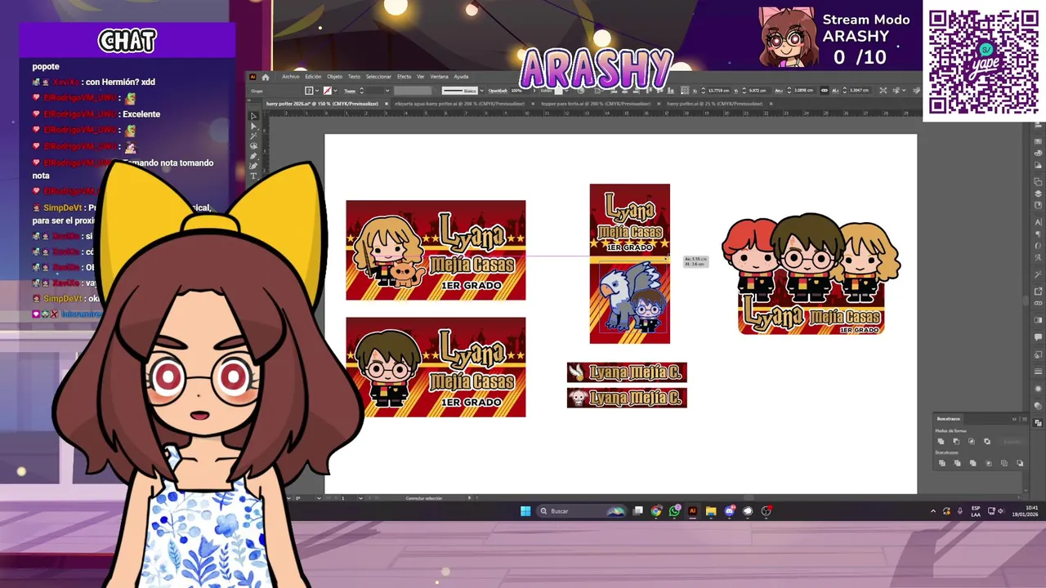Collapse the Buscatrazos panel with double arrows
Viewport: 1046px width, 588px height.
click(1015, 419)
